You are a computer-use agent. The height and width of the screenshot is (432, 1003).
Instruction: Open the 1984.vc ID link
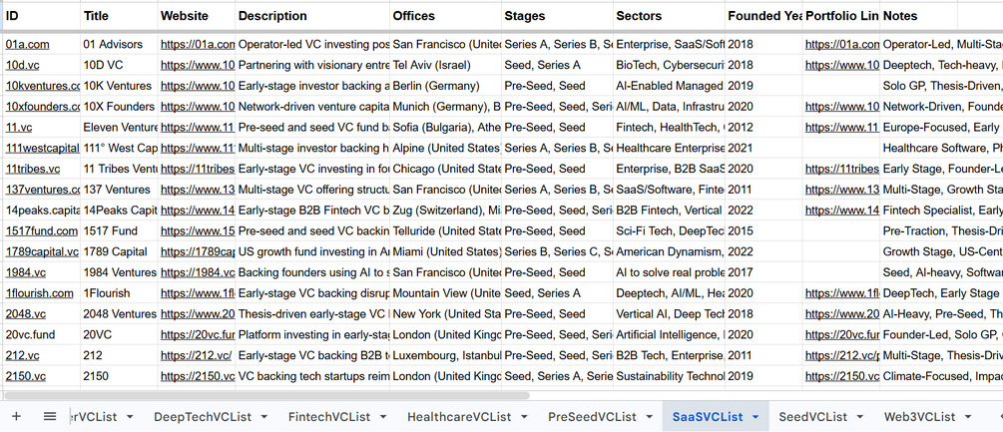tap(26, 272)
